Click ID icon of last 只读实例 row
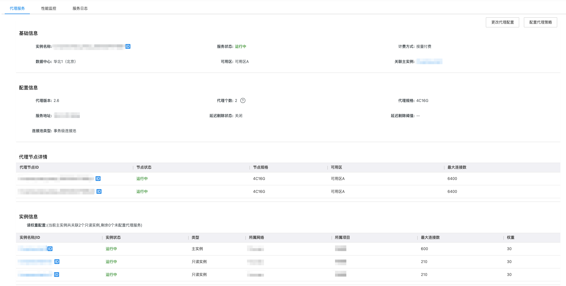Viewport: 566px width, 286px height. [x=57, y=275]
